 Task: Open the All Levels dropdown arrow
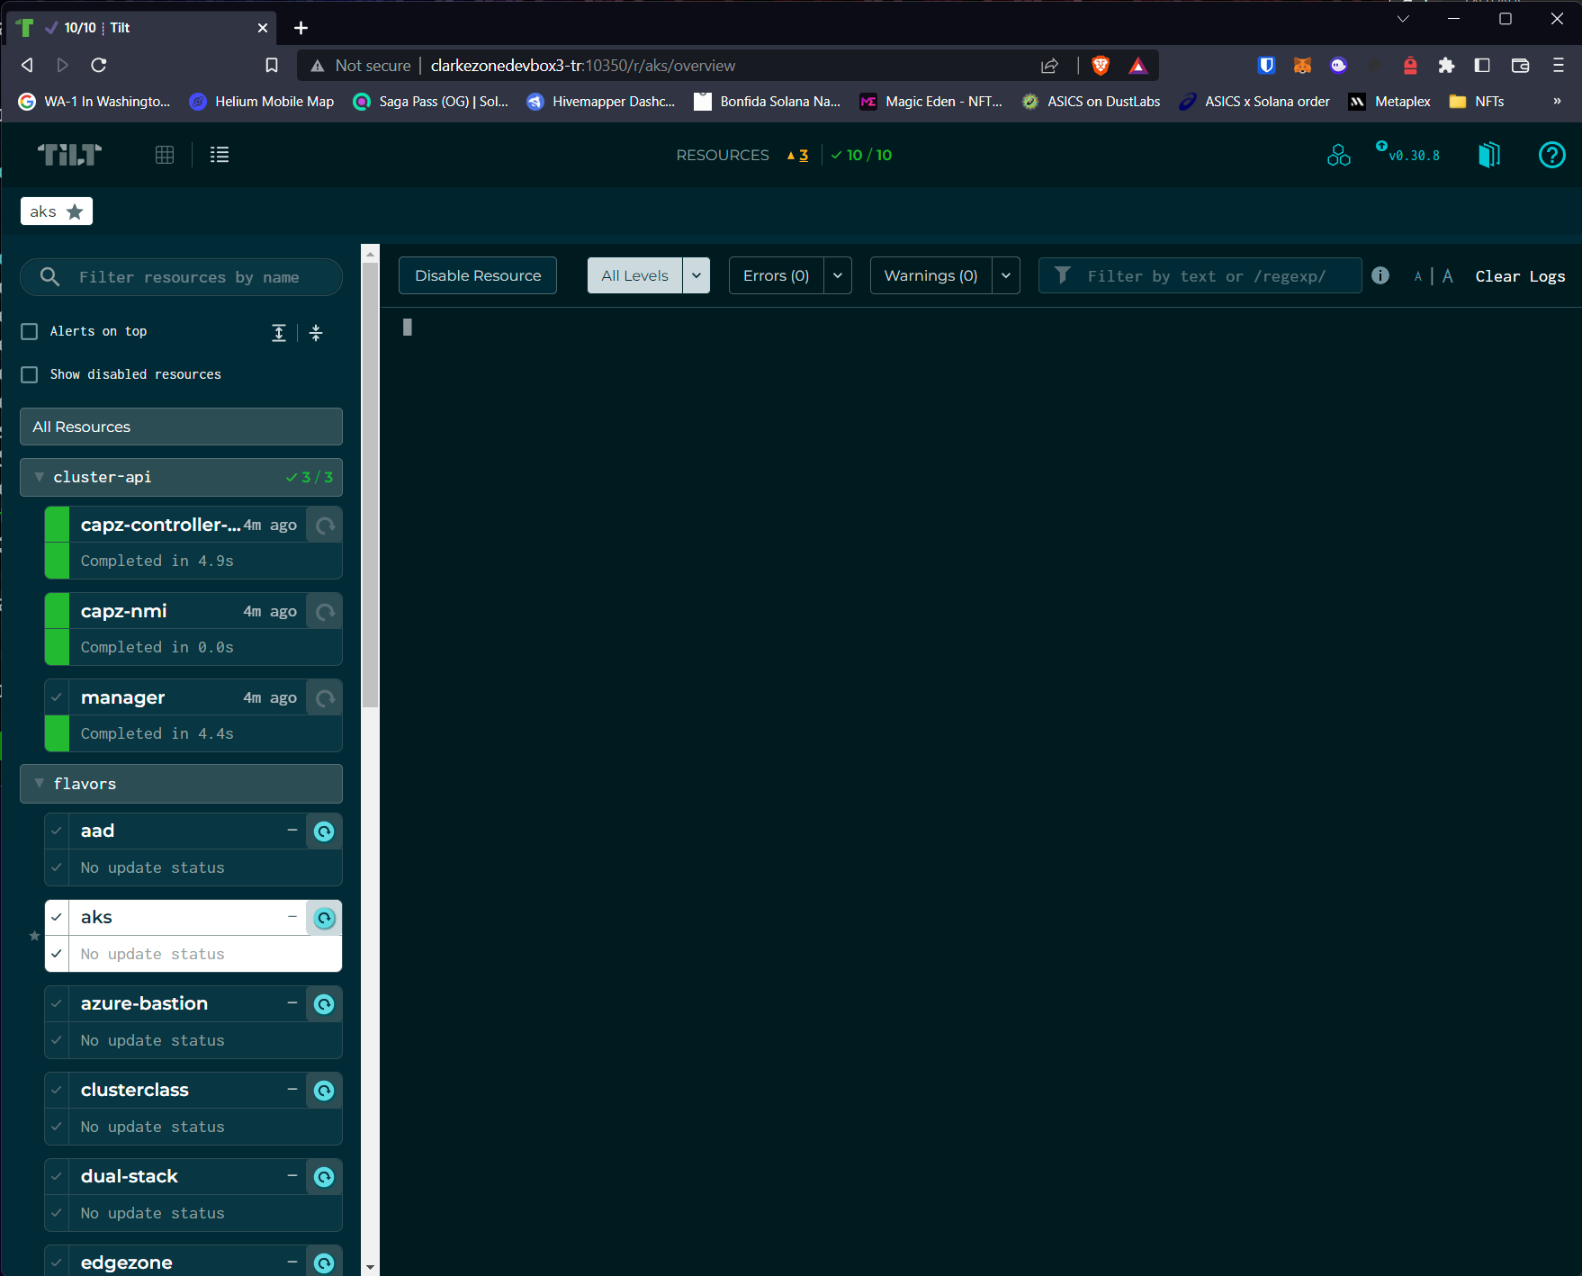[697, 275]
